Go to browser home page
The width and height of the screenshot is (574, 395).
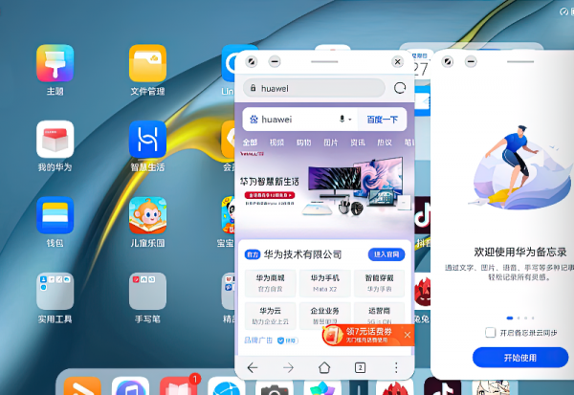(324, 367)
